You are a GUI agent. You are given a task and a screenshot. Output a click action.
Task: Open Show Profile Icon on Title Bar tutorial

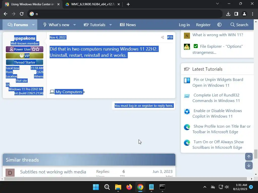(x=221, y=129)
